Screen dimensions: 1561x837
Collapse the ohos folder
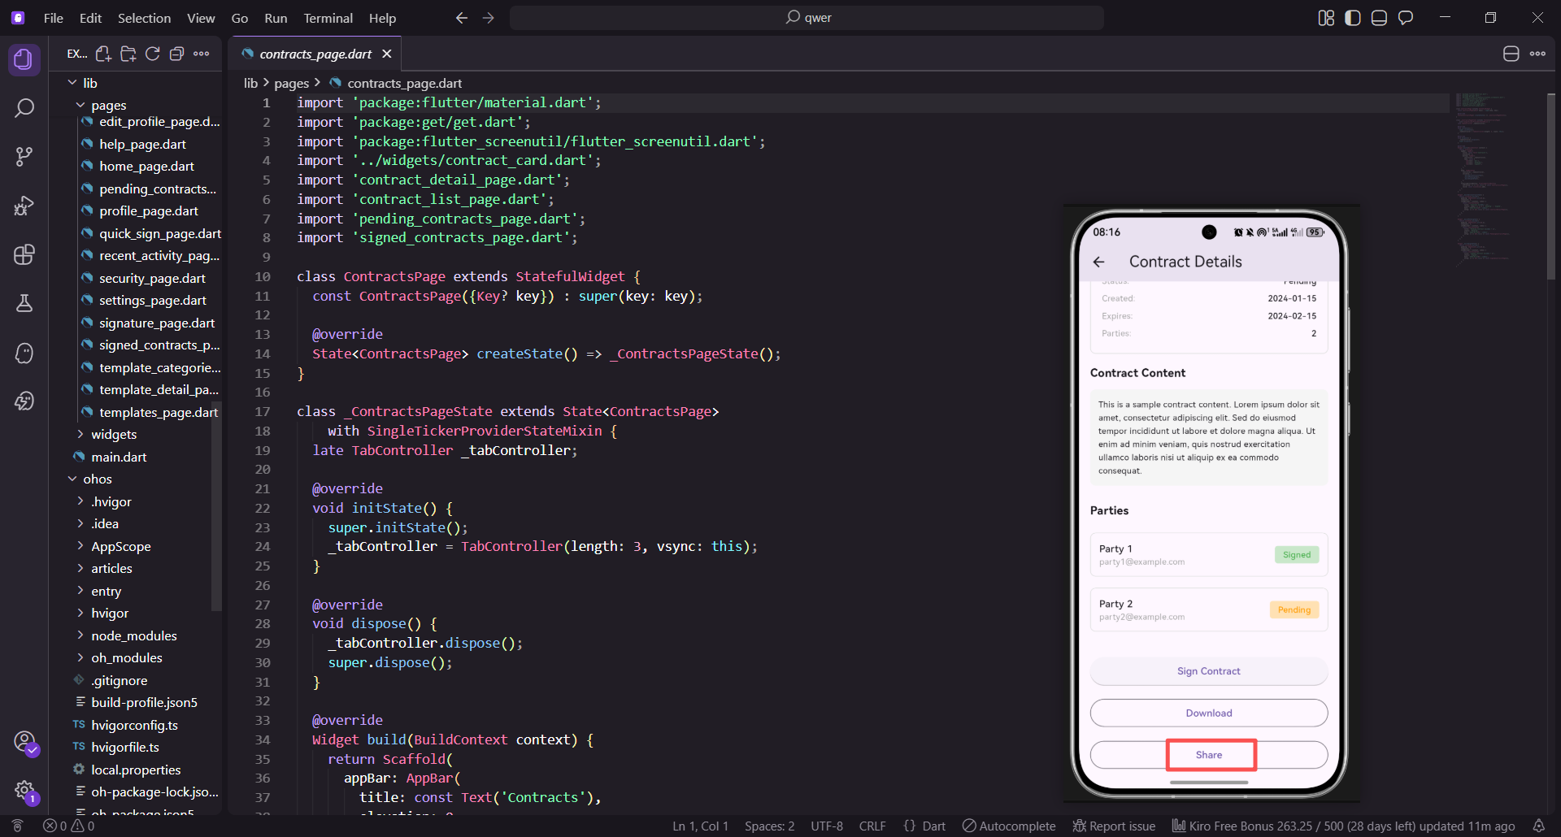[x=72, y=479]
